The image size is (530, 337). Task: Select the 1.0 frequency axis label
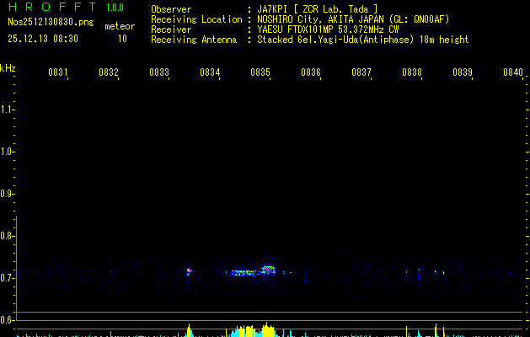point(8,152)
